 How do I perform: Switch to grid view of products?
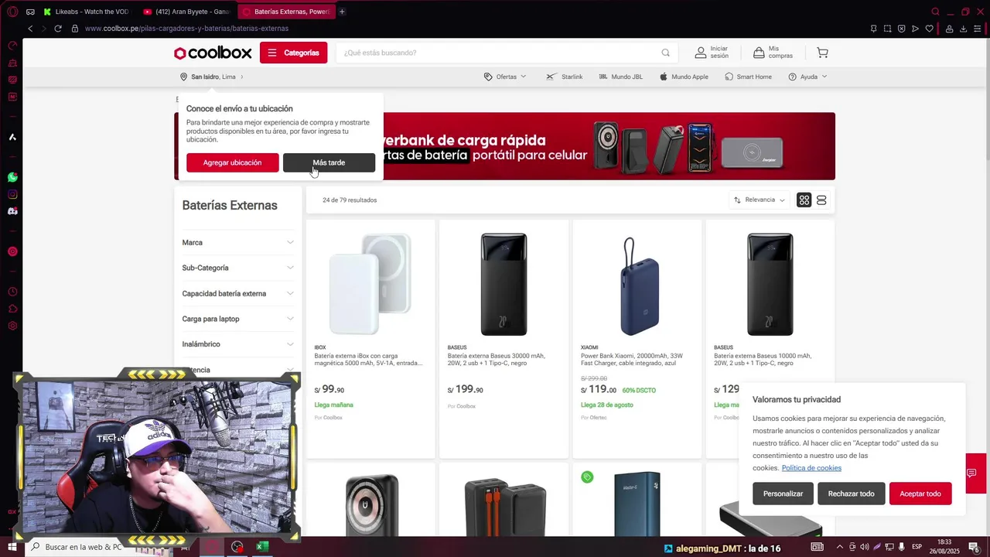tap(804, 200)
